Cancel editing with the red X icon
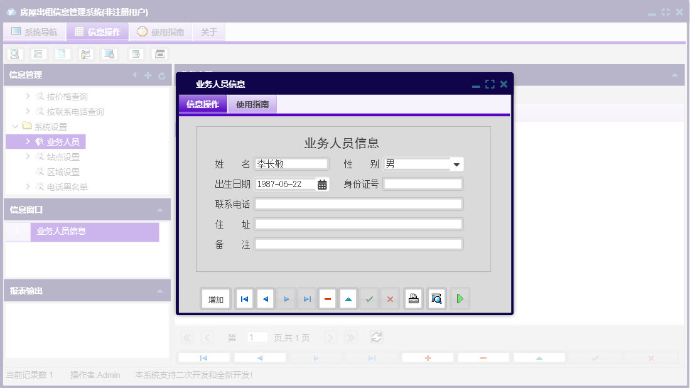 click(x=390, y=299)
